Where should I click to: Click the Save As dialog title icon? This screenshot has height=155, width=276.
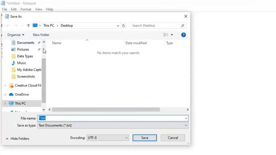click(7, 16)
